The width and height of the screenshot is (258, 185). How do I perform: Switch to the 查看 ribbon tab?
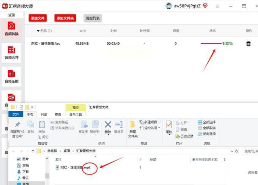[x=58, y=114]
